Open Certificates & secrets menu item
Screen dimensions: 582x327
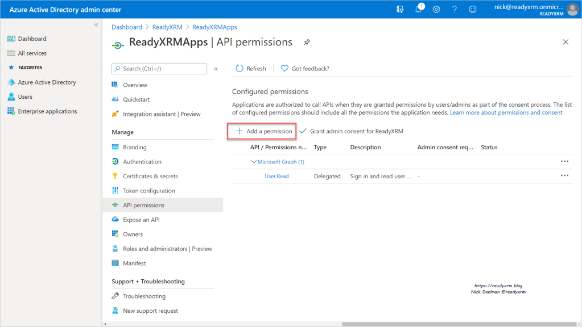tap(150, 177)
